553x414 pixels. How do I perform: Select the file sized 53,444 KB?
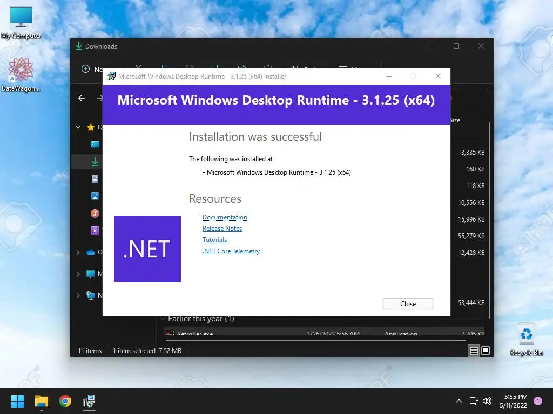471,303
